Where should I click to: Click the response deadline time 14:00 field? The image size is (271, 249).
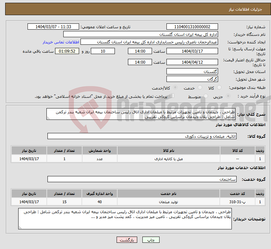tap(140, 51)
